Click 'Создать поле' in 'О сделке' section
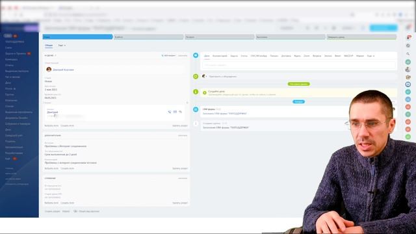This screenshot has height=234, width=416. click(x=68, y=125)
